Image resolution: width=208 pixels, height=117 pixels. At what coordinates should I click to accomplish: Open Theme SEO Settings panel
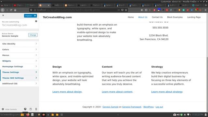tap(19, 78)
